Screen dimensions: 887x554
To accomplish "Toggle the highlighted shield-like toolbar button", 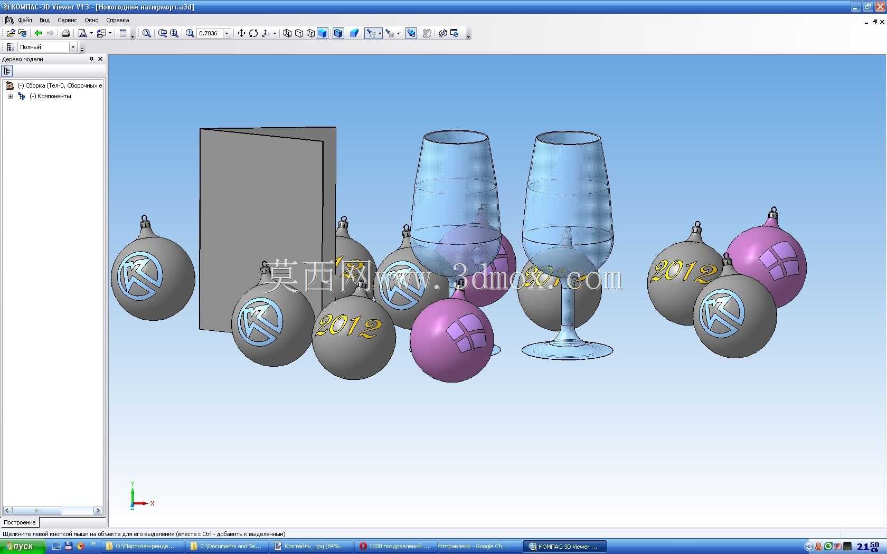I will (411, 33).
